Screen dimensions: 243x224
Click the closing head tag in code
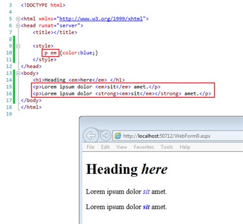(31, 66)
